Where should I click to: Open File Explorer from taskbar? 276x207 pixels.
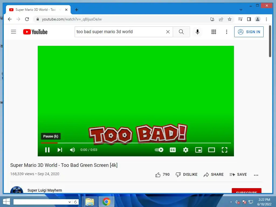[x=89, y=202]
